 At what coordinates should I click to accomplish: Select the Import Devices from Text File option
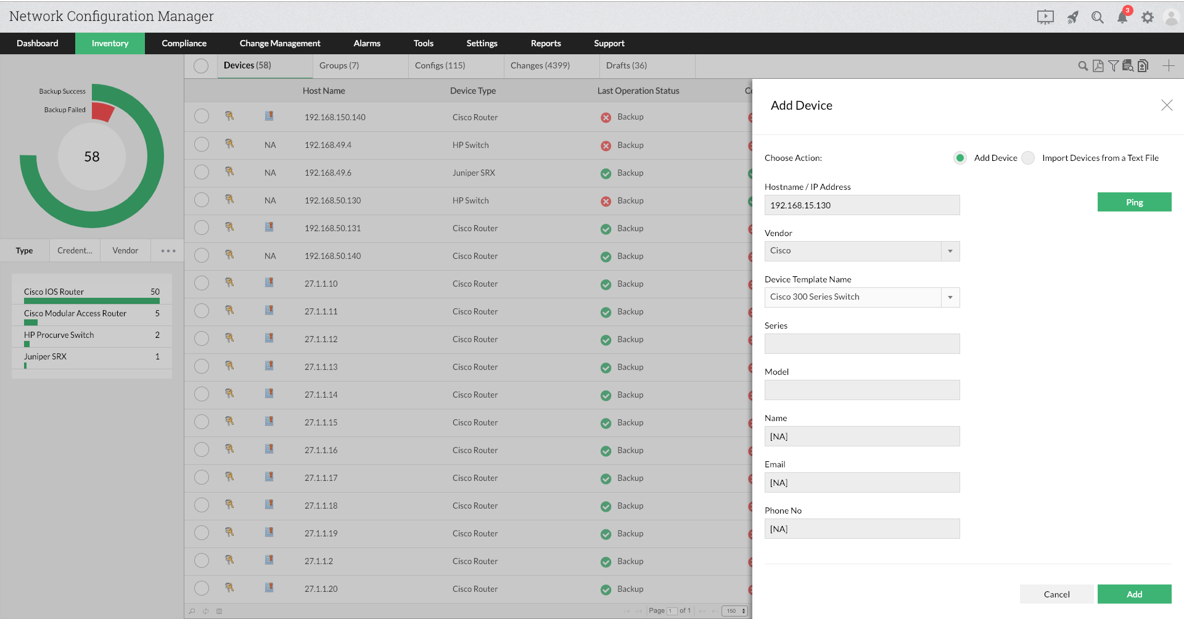[1028, 158]
